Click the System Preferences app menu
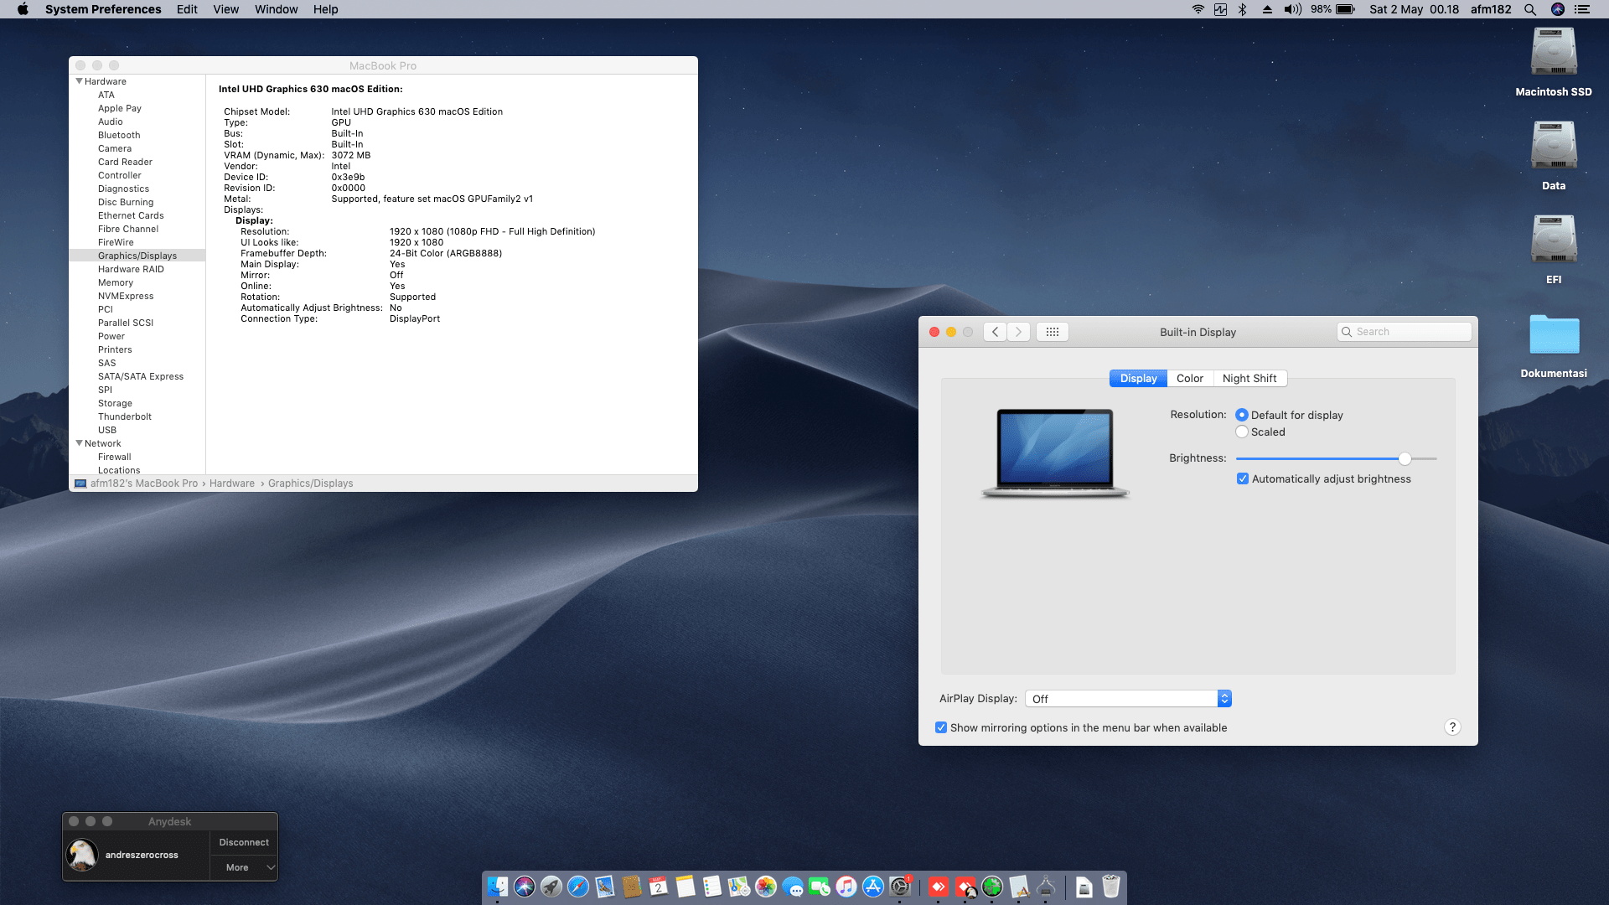Screen dimensions: 1609x905 coord(103,9)
